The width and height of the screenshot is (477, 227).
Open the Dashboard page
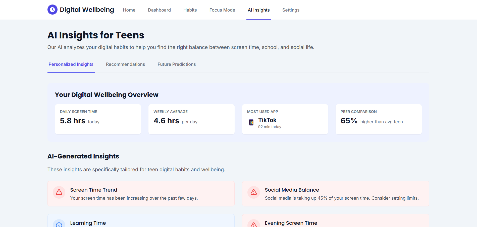pos(159,10)
